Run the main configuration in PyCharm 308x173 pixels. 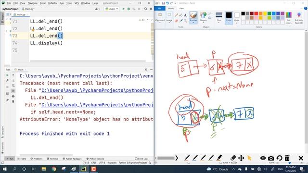tap(123, 9)
